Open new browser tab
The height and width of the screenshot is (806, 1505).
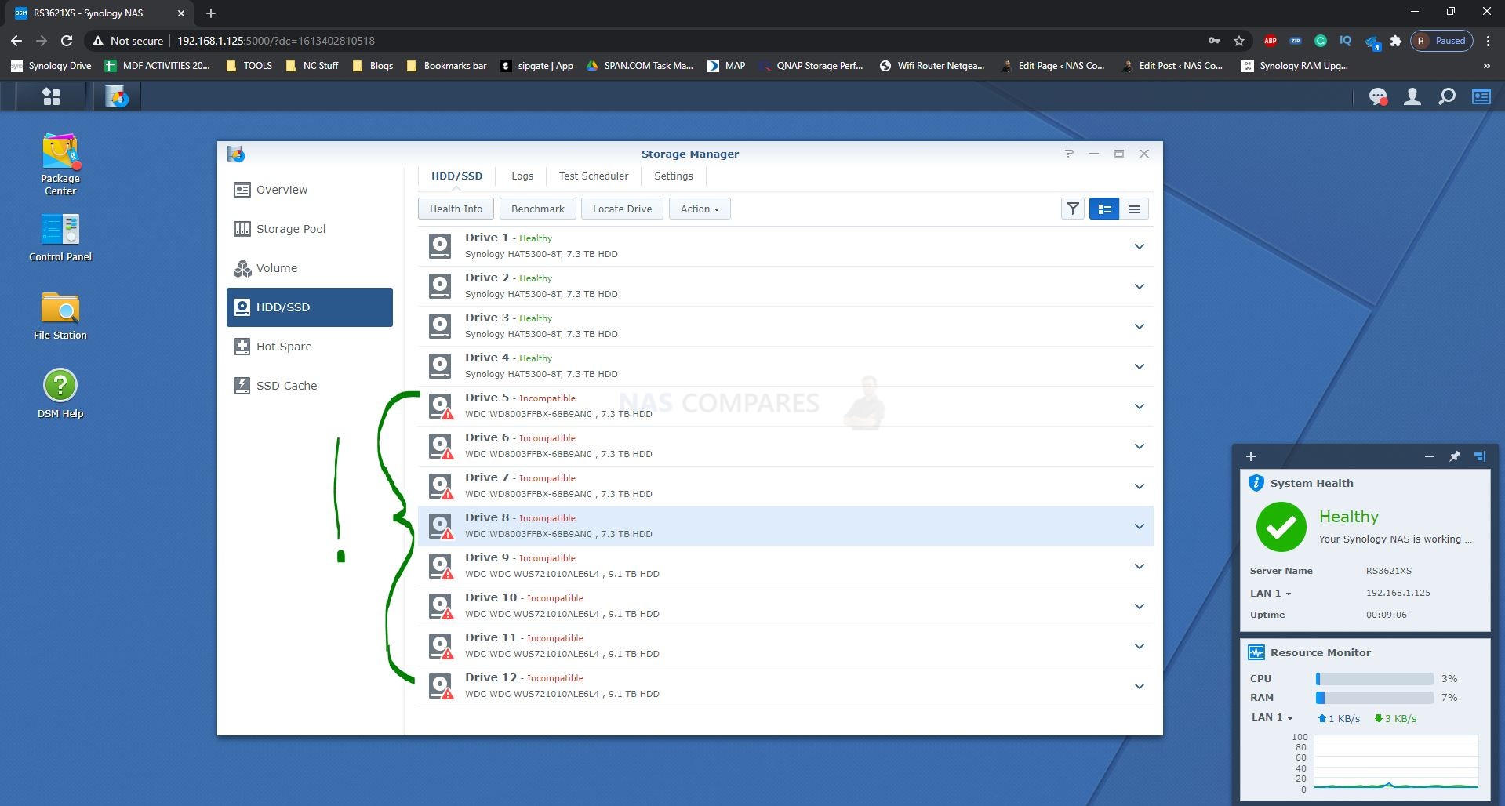[211, 13]
